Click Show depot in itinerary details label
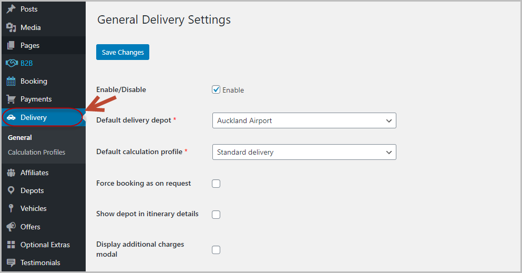 click(x=147, y=214)
